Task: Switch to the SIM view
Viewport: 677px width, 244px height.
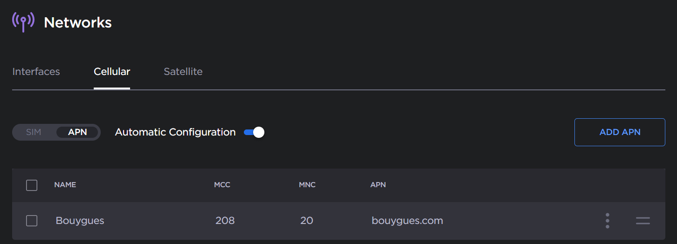Action: tap(34, 132)
